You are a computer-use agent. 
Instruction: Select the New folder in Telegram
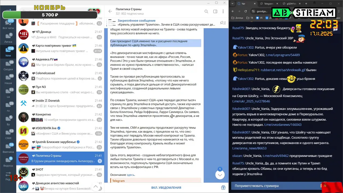[8, 52]
